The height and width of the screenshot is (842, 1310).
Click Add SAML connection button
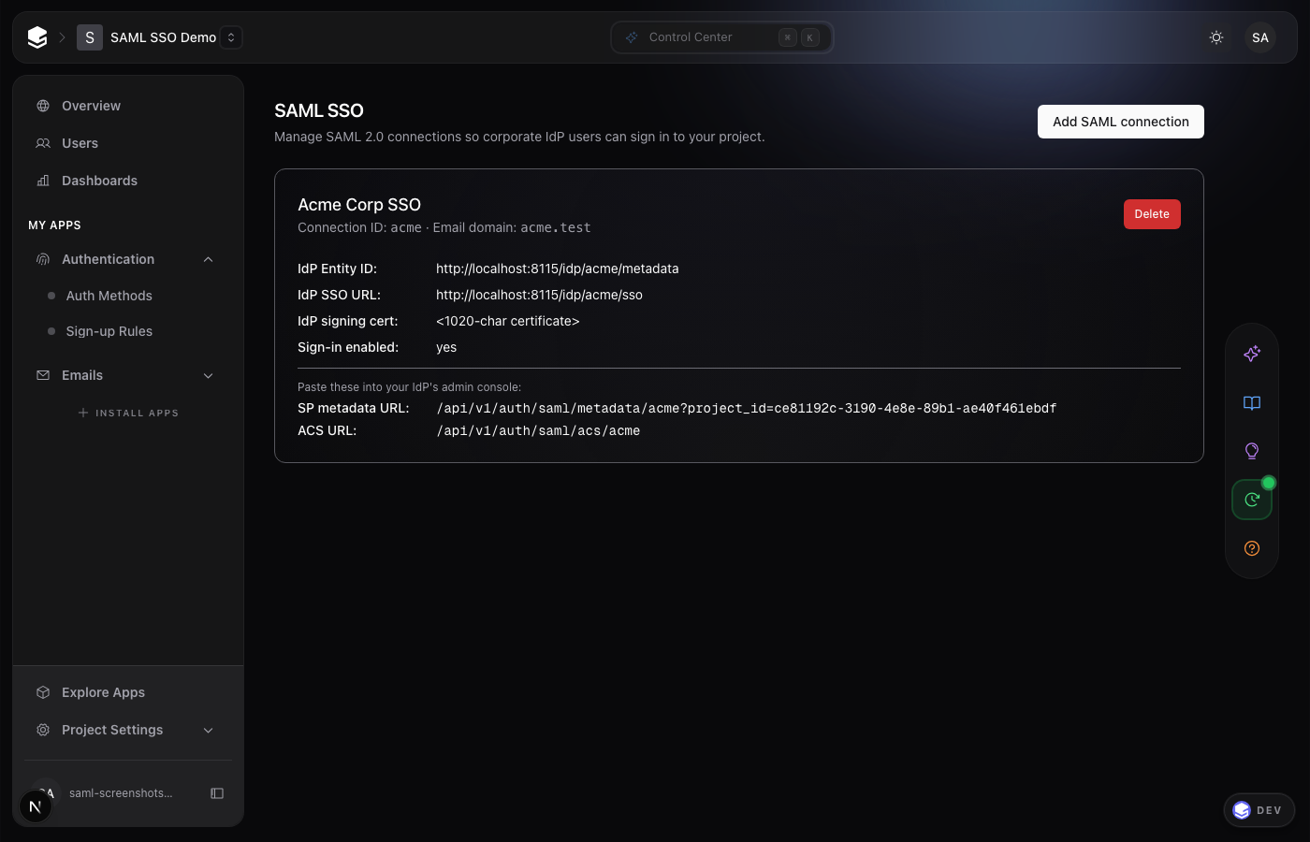click(x=1121, y=122)
